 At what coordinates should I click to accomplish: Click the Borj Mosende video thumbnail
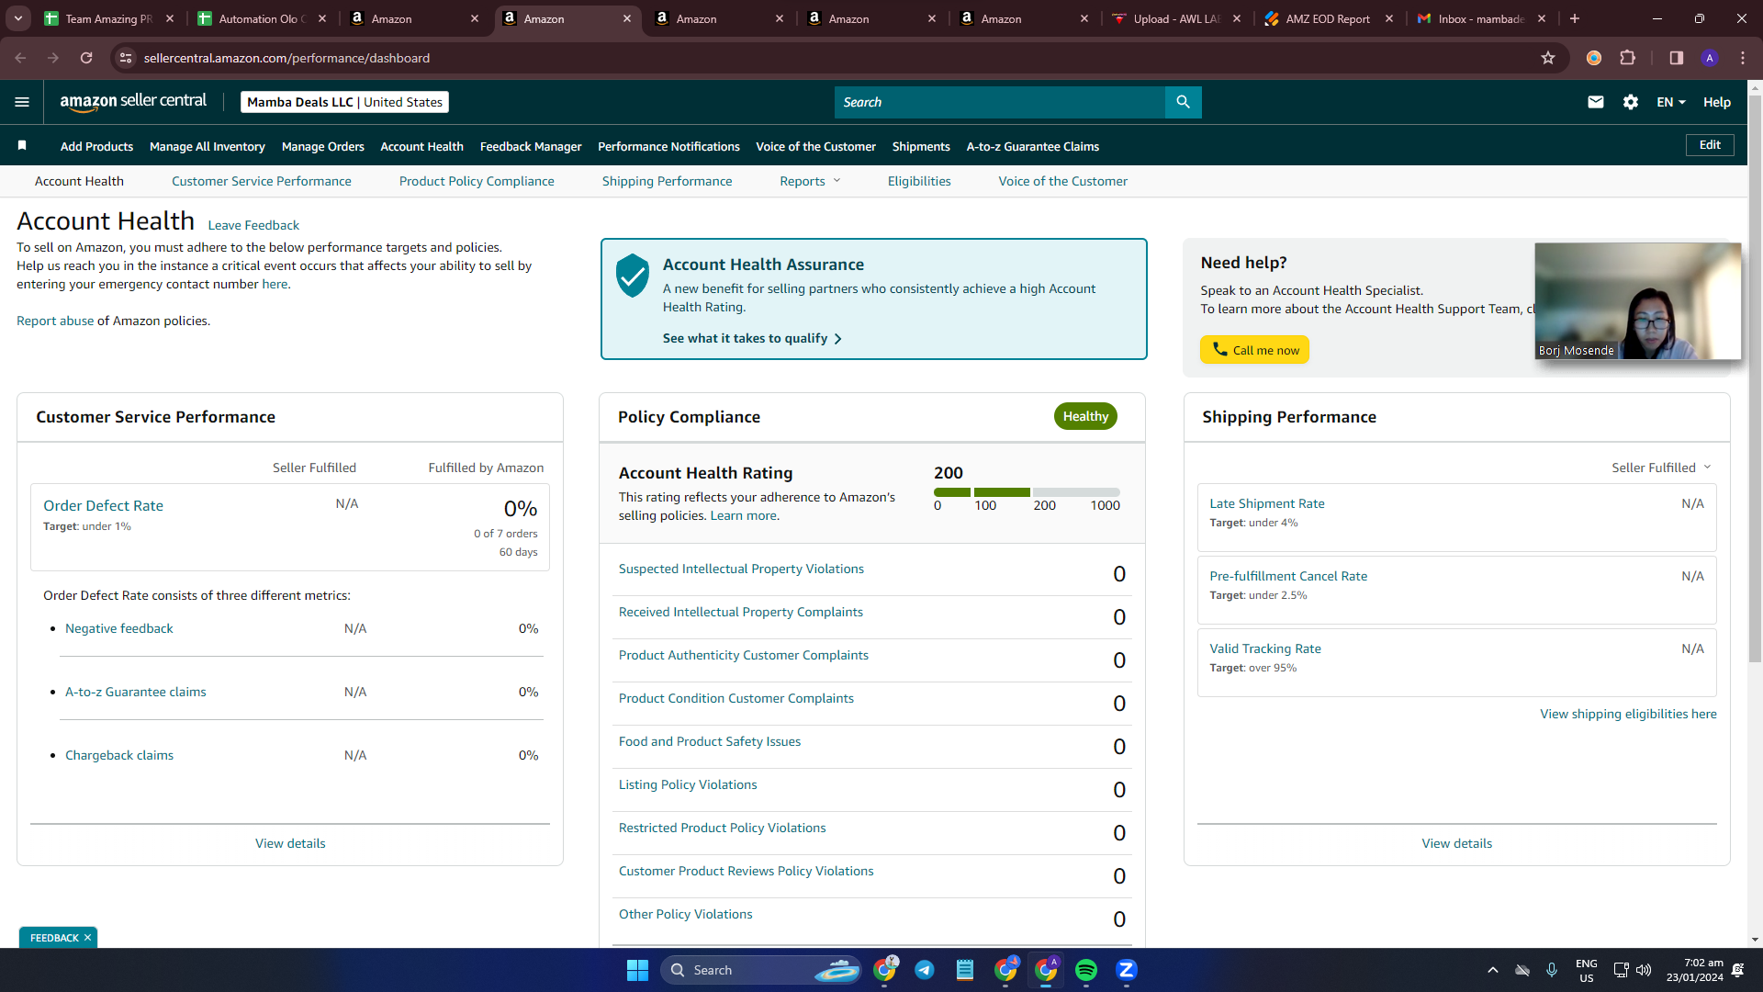click(1637, 300)
